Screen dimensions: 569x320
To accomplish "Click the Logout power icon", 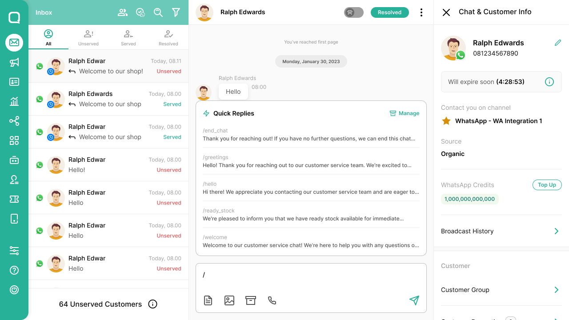I will pyautogui.click(x=14, y=290).
